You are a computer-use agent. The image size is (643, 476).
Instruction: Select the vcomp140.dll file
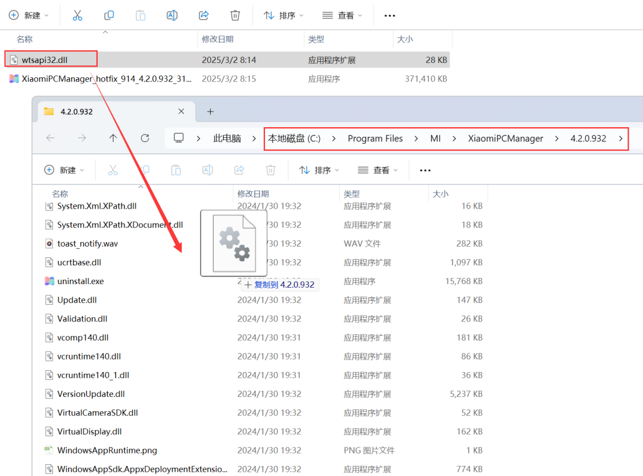pyautogui.click(x=83, y=338)
